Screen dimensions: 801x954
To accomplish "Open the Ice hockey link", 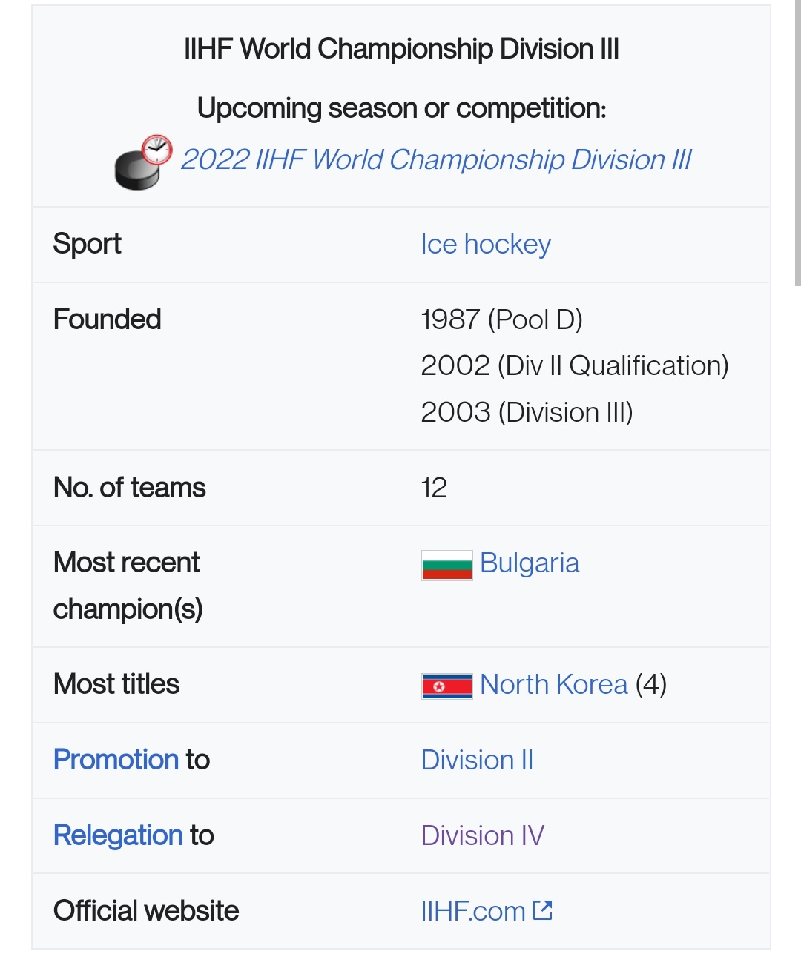I will pyautogui.click(x=486, y=245).
